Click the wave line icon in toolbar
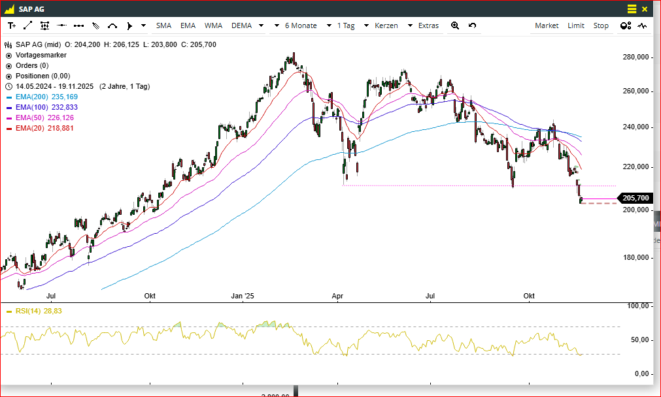The image size is (661, 397). coord(643,25)
